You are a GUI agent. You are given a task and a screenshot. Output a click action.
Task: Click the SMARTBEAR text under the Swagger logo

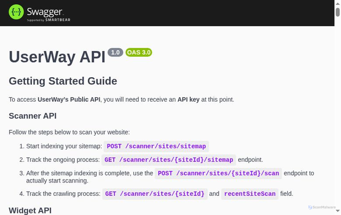58,20
